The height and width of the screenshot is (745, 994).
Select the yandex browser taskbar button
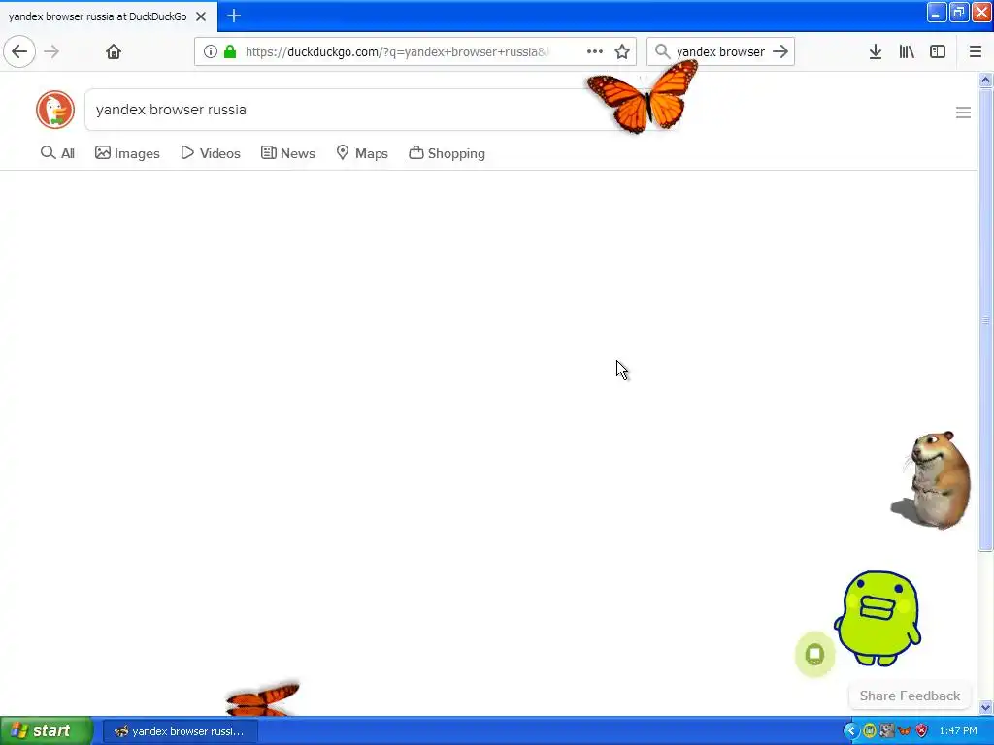coord(180,731)
